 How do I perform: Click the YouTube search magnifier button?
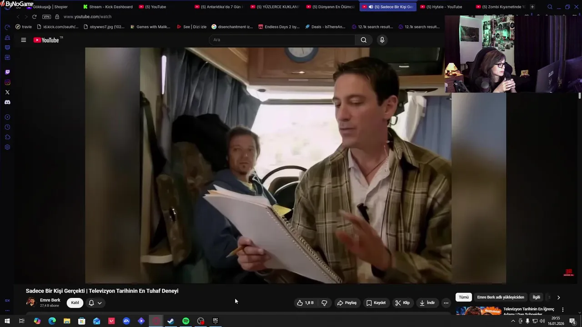tap(364, 40)
